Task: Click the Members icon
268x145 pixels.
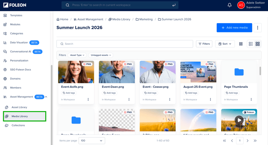Action: coord(5,88)
